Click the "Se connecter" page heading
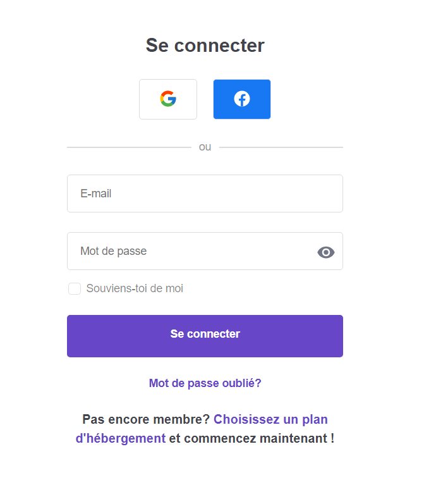The height and width of the screenshot is (480, 424). pos(205,46)
